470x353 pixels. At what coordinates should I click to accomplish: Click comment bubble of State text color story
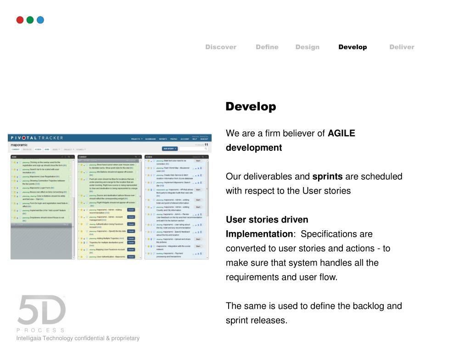pyautogui.click(x=154, y=160)
